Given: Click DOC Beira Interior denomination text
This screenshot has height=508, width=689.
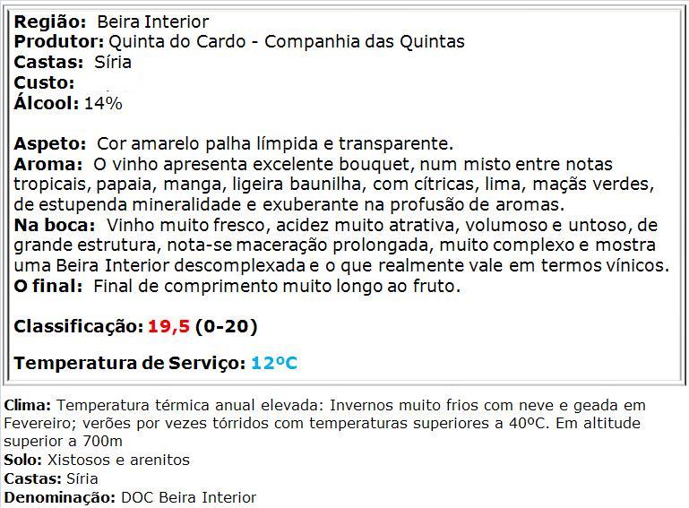Looking at the screenshot, I should tap(188, 498).
